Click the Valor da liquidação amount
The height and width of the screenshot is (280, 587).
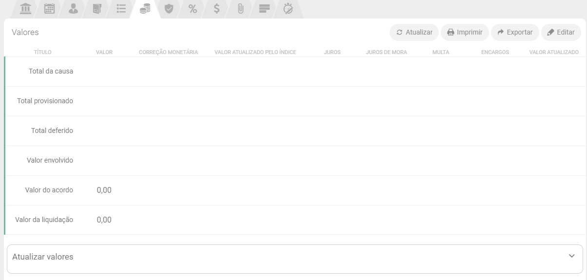click(x=104, y=220)
